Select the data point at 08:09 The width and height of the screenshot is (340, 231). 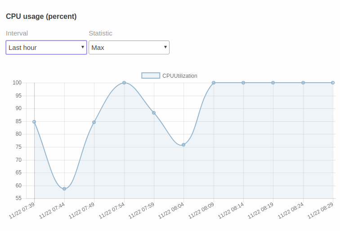[214, 83]
